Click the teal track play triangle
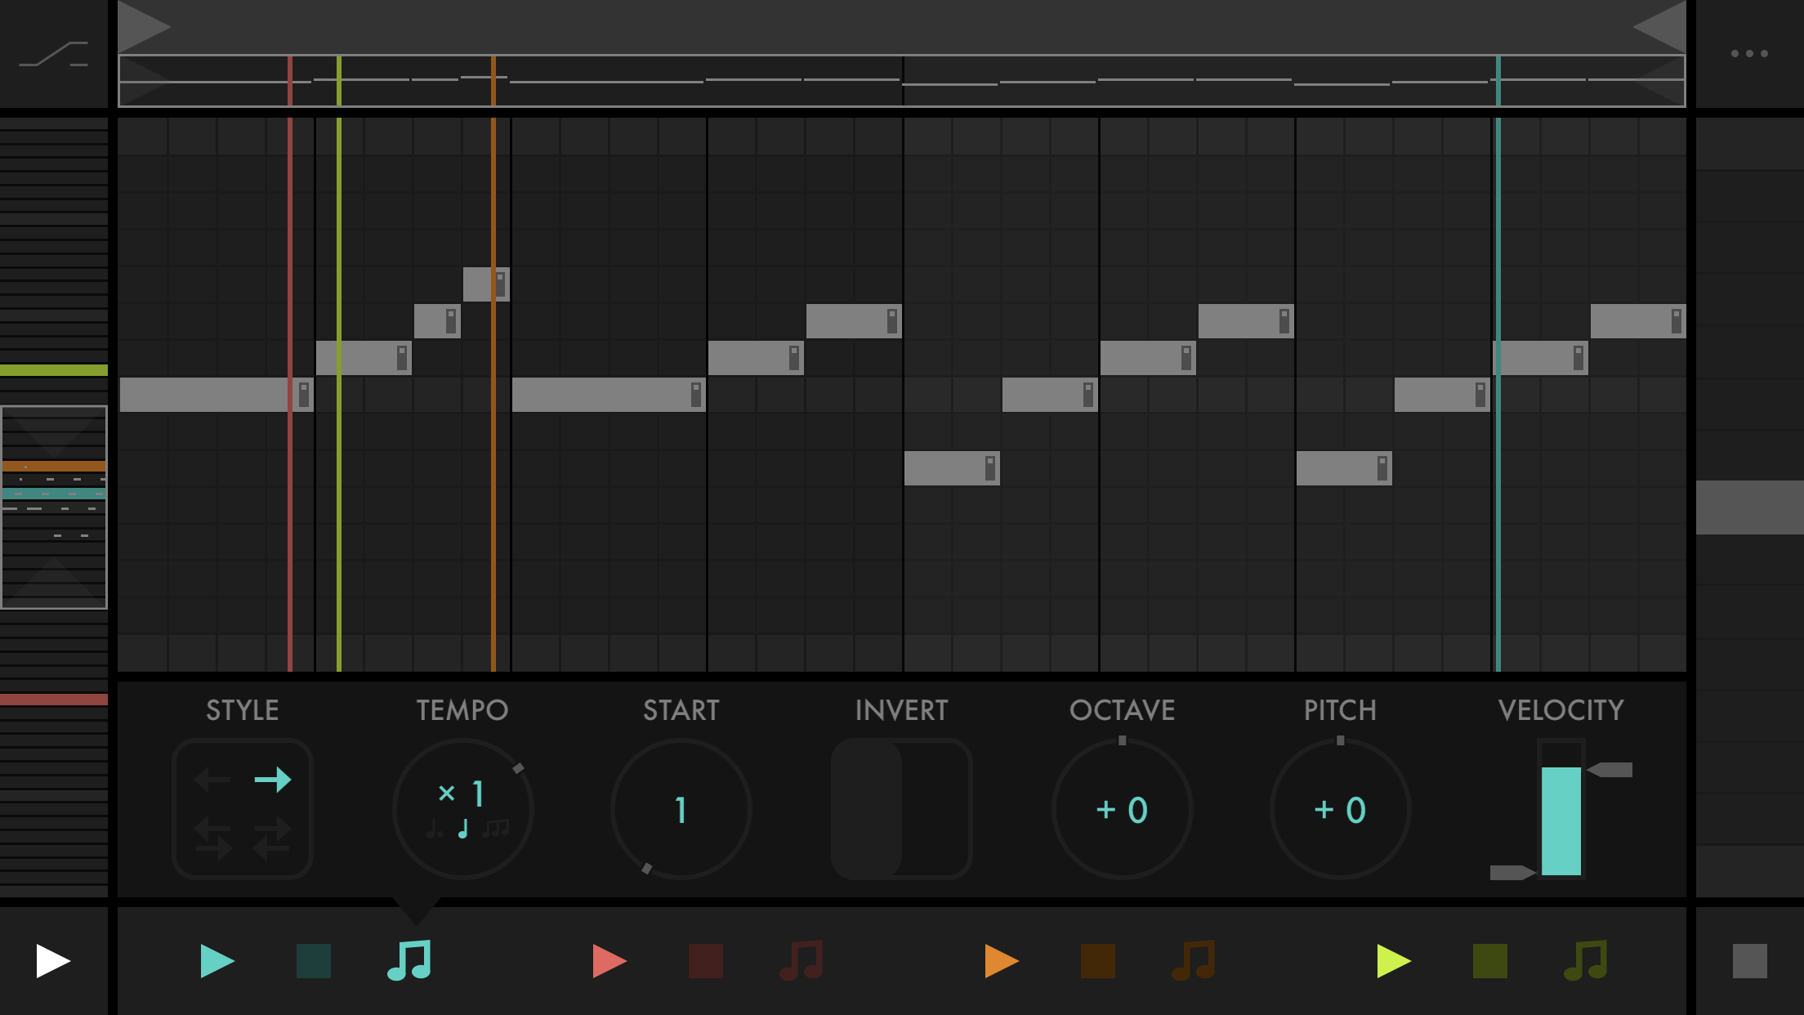Screen dimensions: 1804x1015 217,961
